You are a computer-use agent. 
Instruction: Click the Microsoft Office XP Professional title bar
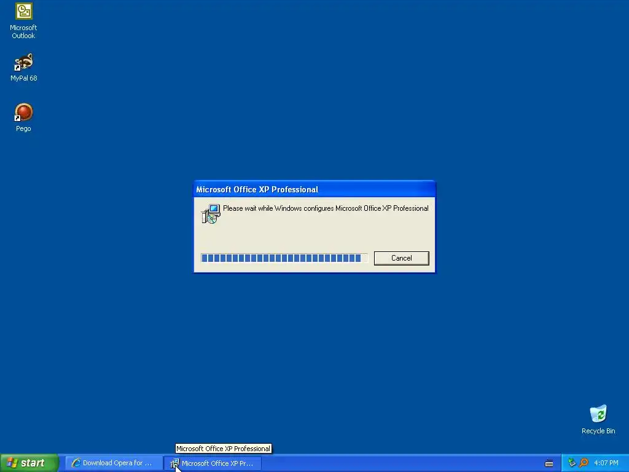[314, 189]
